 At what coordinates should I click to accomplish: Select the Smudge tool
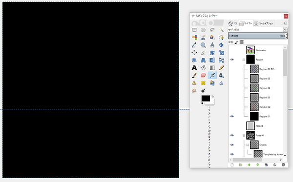click(x=194, y=91)
